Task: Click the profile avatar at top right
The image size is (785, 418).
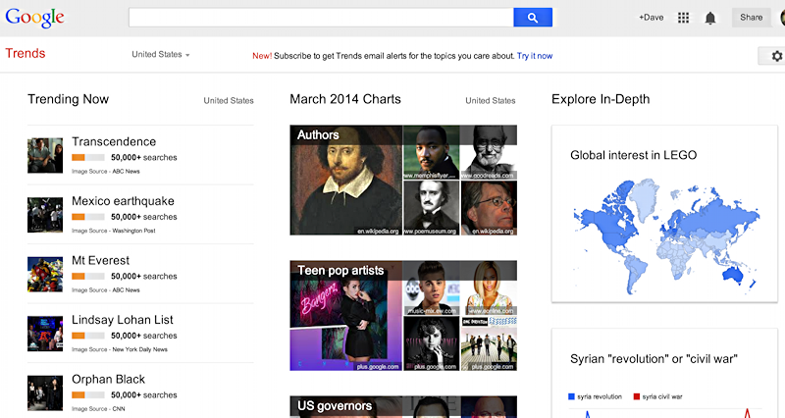Action: 782,18
